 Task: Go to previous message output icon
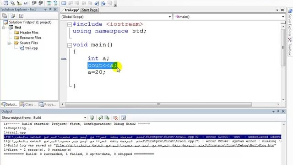[x=101, y=118]
